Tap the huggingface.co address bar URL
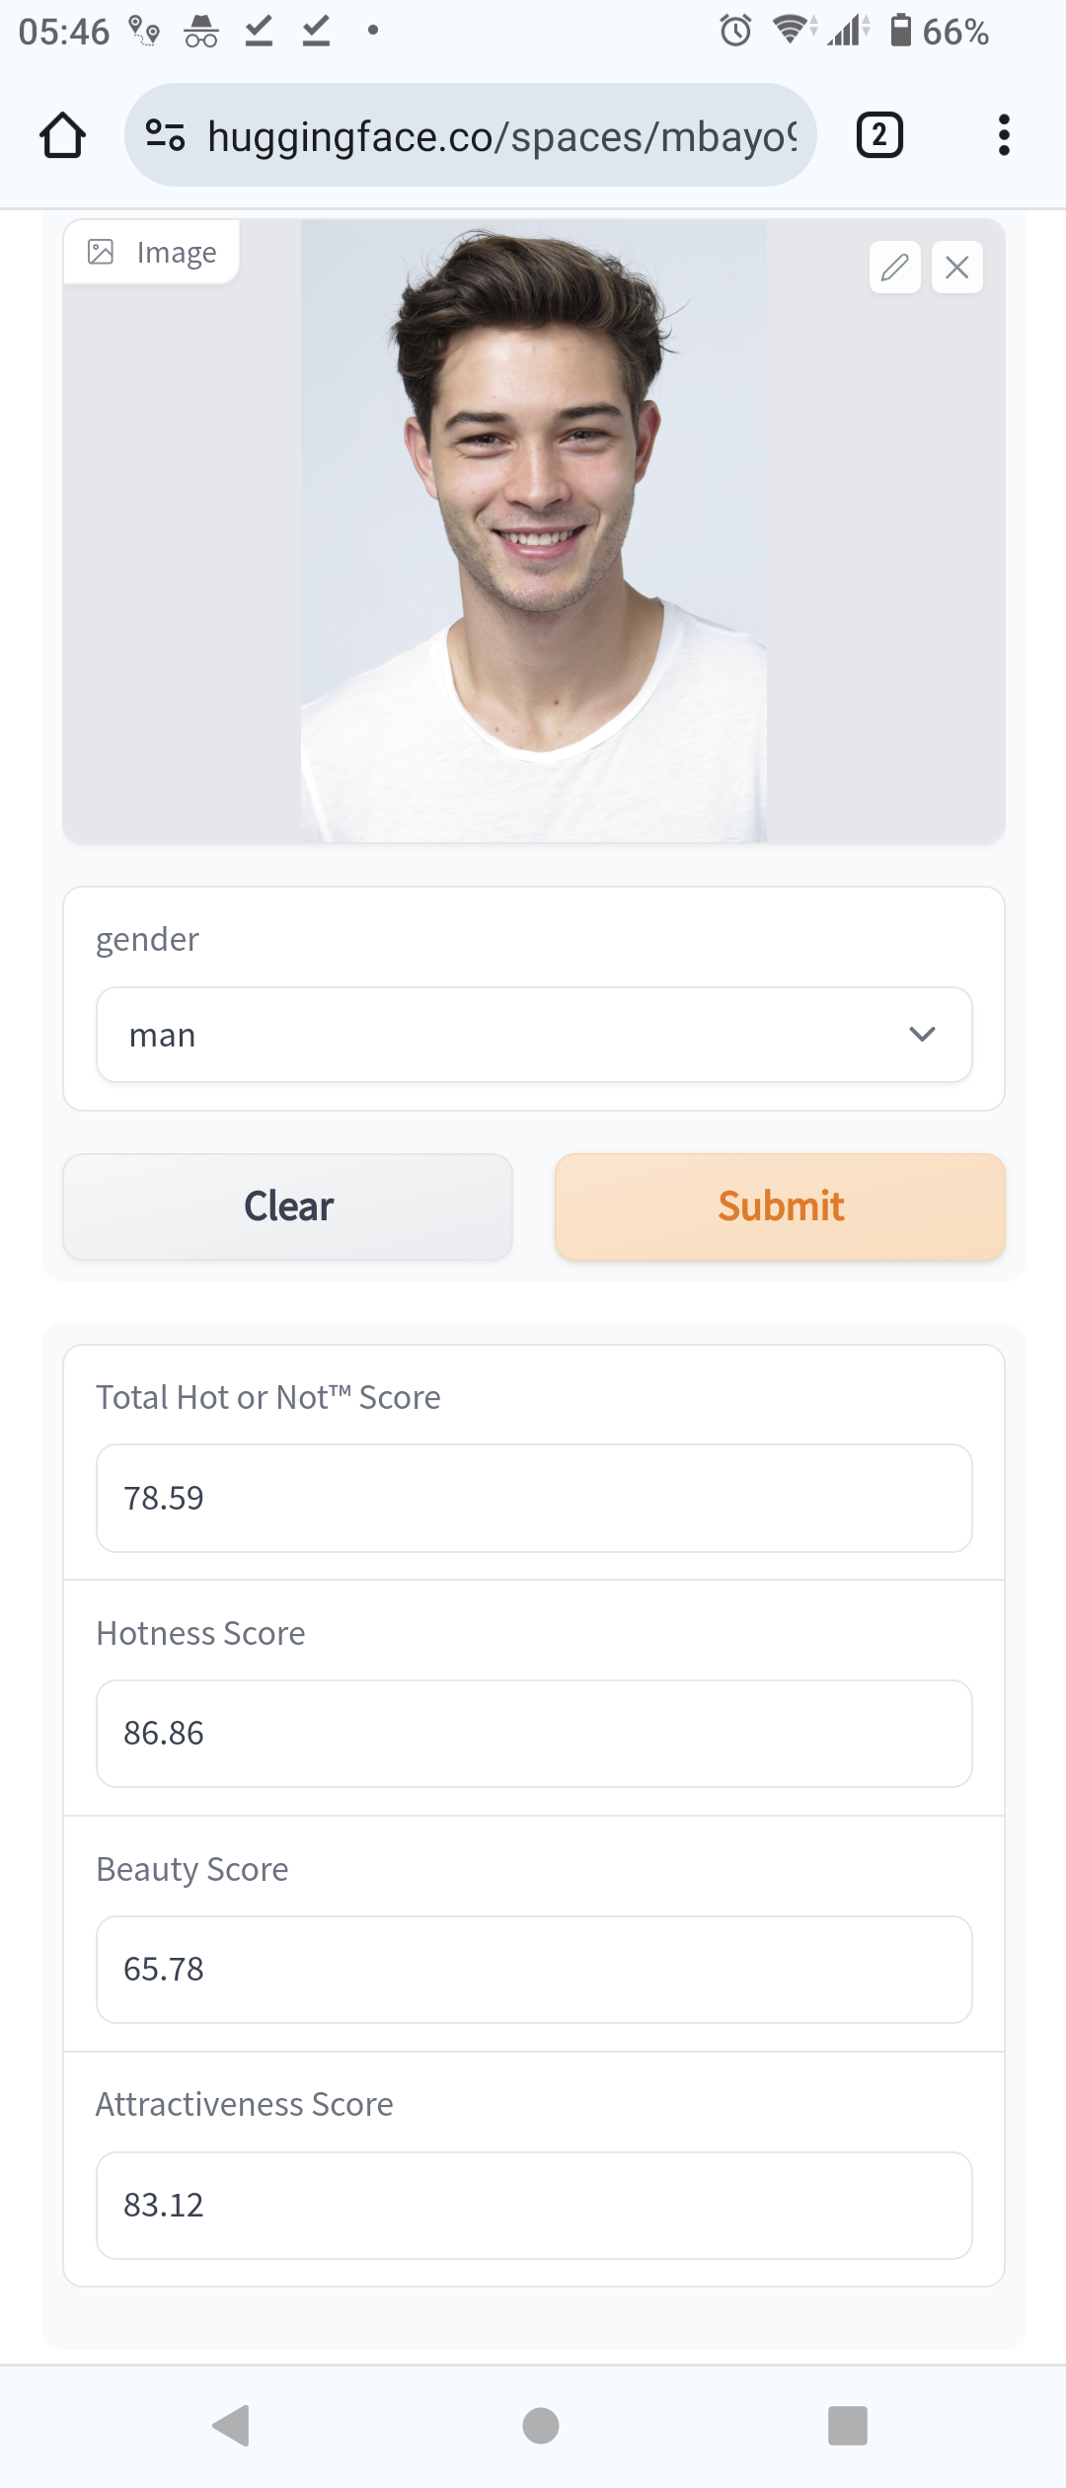The width and height of the screenshot is (1066, 2488). point(502,136)
